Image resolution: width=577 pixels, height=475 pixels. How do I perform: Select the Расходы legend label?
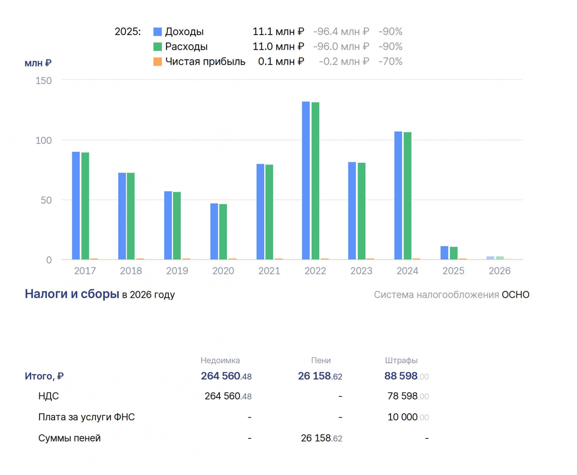pyautogui.click(x=186, y=47)
